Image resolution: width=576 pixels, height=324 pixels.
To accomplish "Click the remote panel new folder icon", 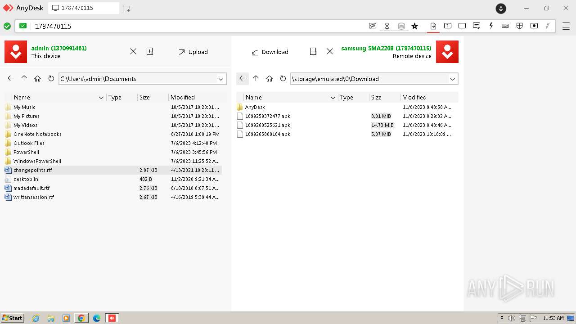I will 313,51.
